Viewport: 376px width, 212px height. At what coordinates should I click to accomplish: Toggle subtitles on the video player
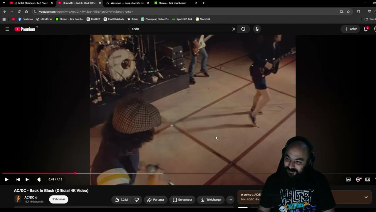pos(348,179)
